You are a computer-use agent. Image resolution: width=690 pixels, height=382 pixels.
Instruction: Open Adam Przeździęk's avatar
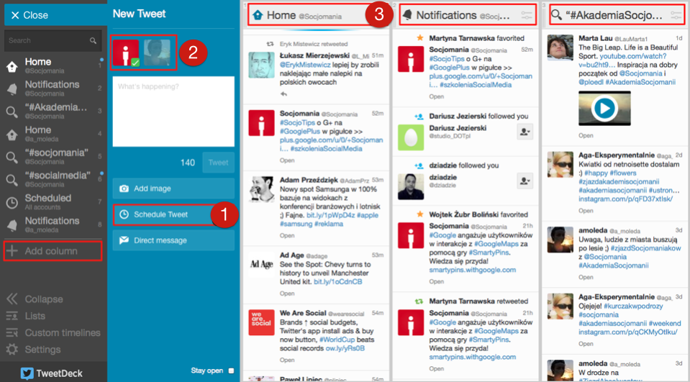(x=261, y=189)
